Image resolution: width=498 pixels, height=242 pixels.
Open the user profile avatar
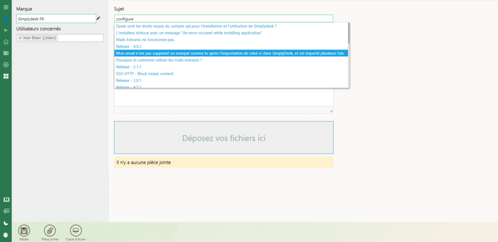click(x=6, y=235)
